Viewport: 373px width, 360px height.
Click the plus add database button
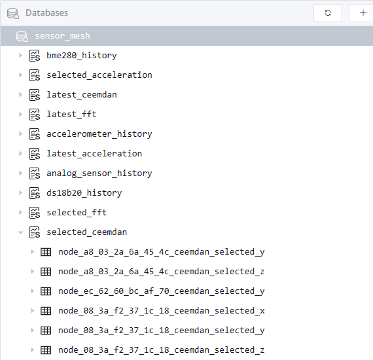click(x=363, y=13)
